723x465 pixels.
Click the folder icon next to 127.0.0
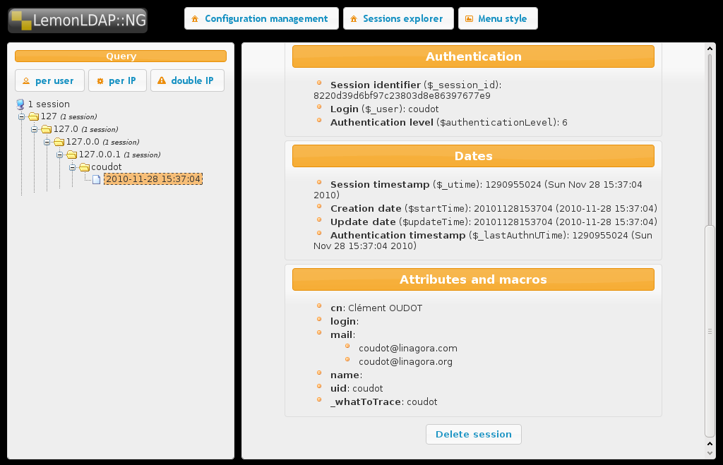click(59, 142)
